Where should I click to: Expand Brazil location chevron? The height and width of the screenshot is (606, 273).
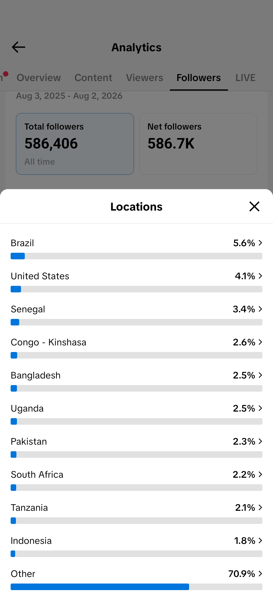260,243
